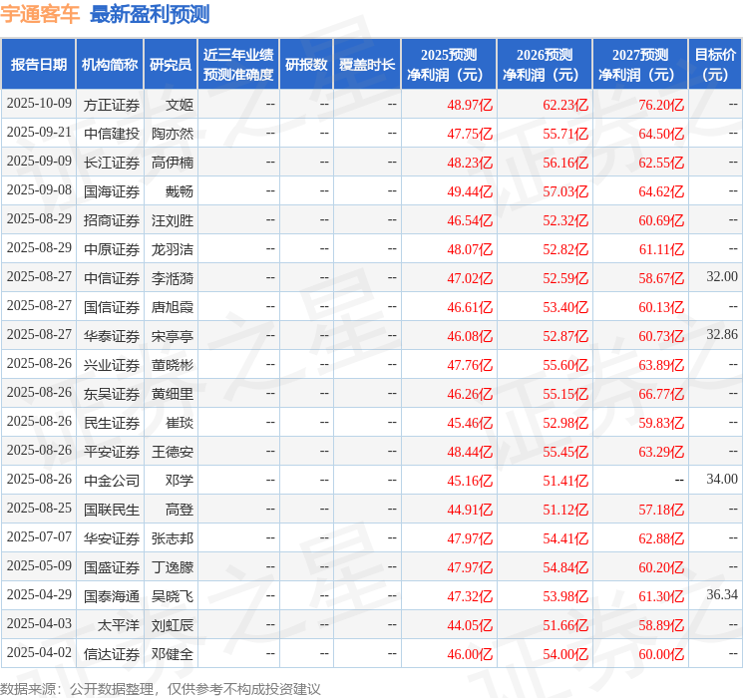743x698 pixels.
Task: Click the 76.20亿 profit value
Action: (661, 105)
